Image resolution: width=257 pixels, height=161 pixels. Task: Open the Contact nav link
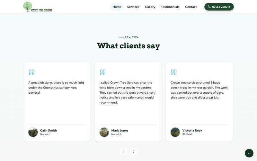coord(191,7)
